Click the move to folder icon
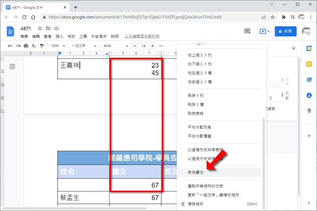 click(x=48, y=28)
